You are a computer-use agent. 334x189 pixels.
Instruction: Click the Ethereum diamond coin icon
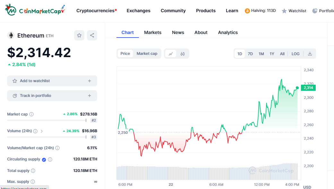click(x=11, y=35)
